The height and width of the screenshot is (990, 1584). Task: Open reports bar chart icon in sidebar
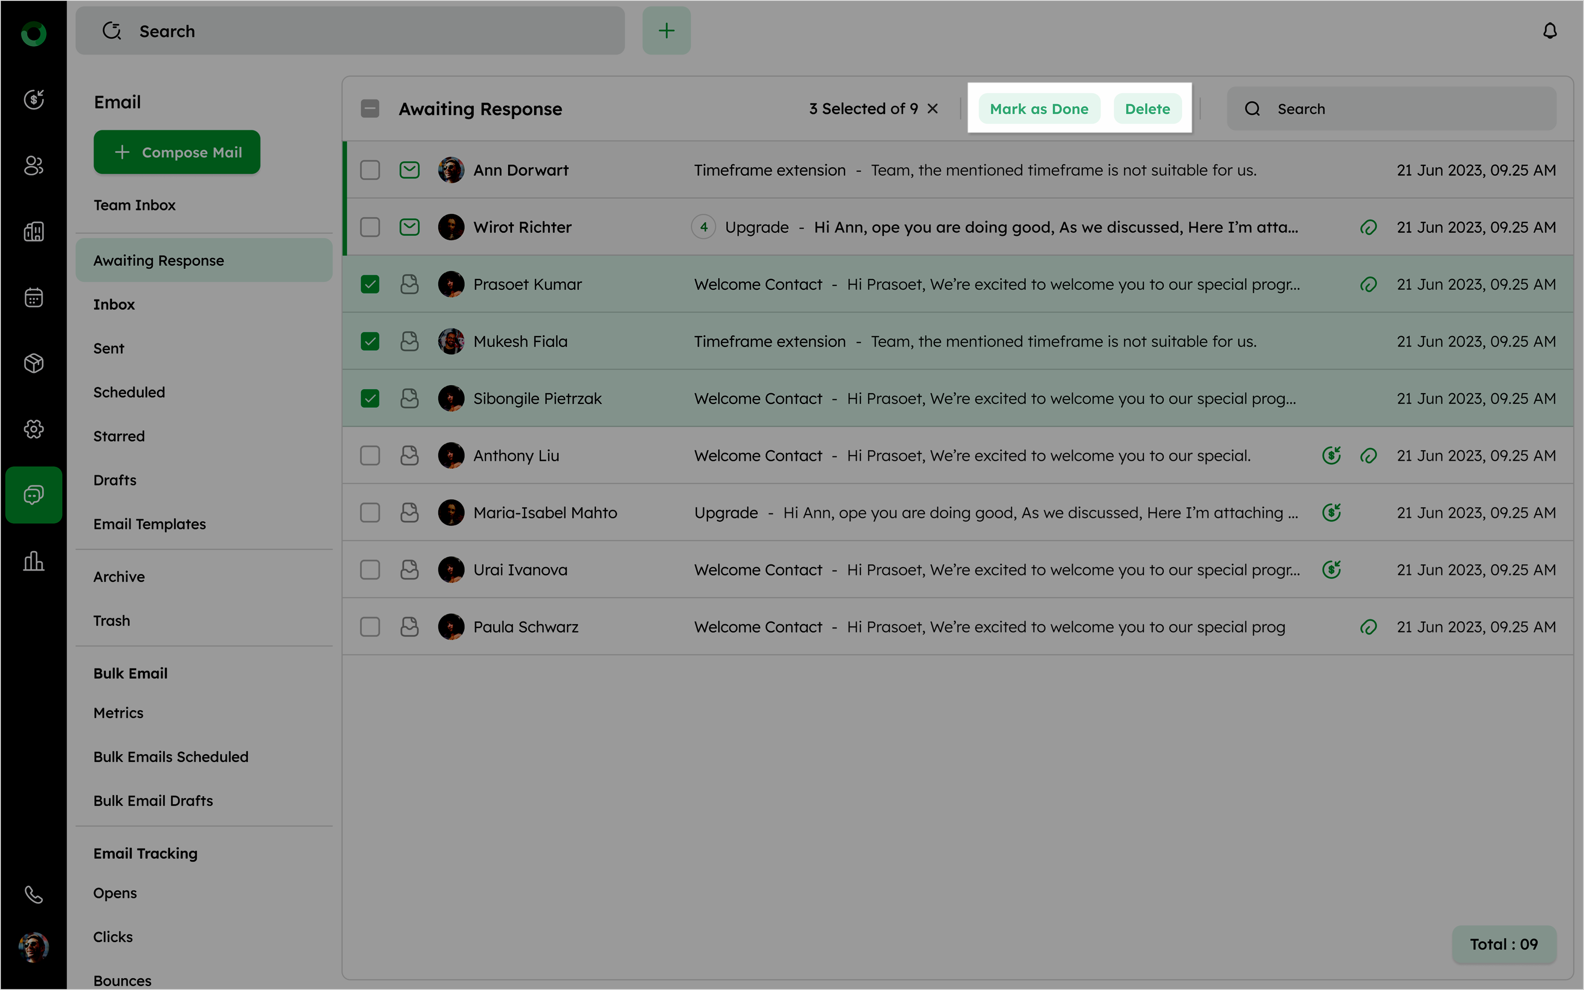pyautogui.click(x=33, y=560)
